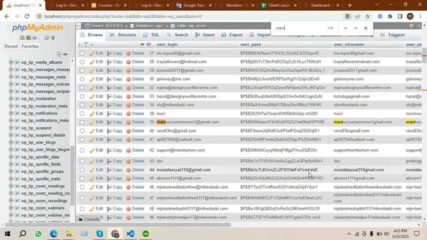Open the Triggers tab
Image resolution: width=427 pixels, height=240 pixels.
point(392,35)
